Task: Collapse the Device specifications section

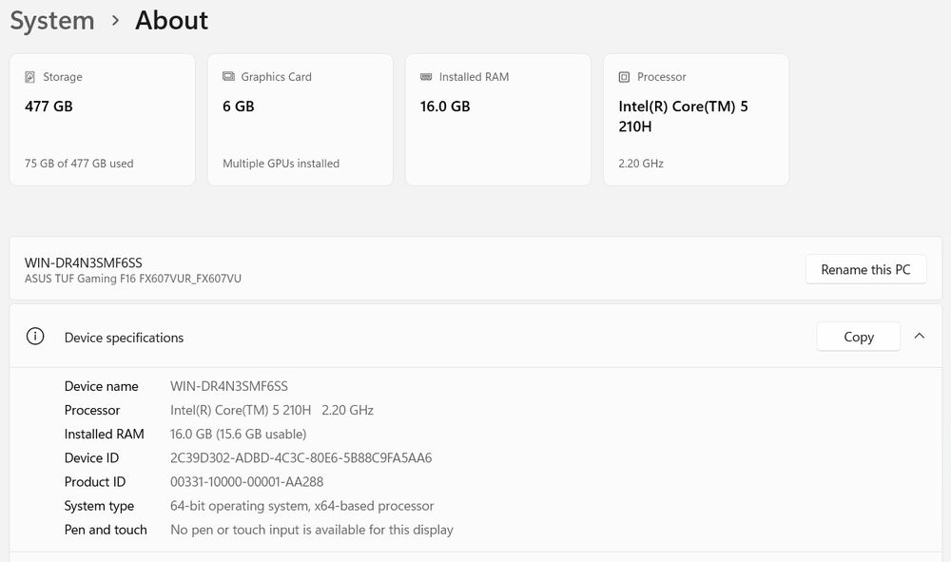Action: pos(920,336)
